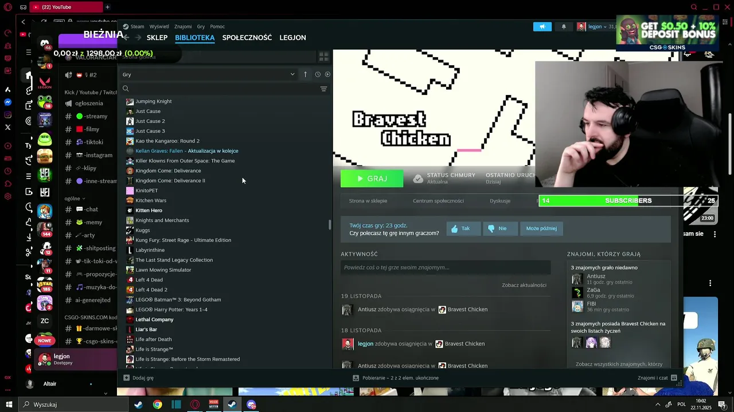The width and height of the screenshot is (734, 412).
Task: Open Dyskusje link
Action: [x=500, y=201]
